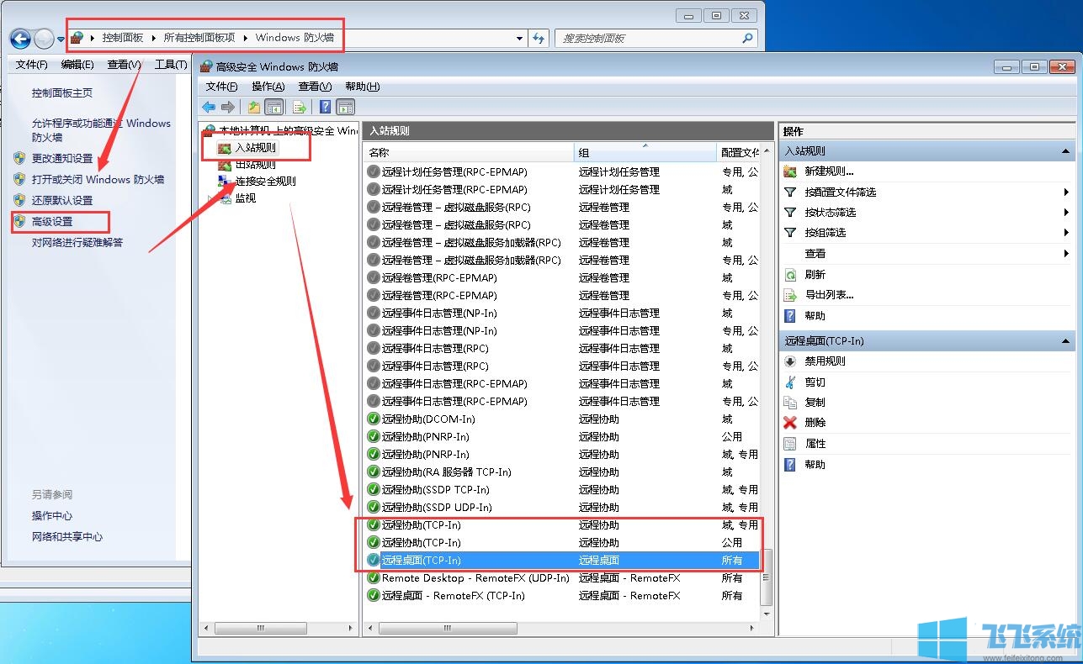Collapse the 远程桌面(TCP-In) actions section

(1065, 341)
